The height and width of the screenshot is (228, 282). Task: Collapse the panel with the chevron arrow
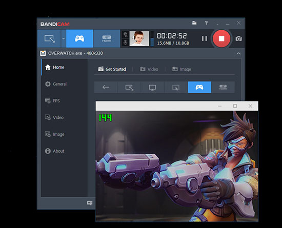tap(238, 53)
